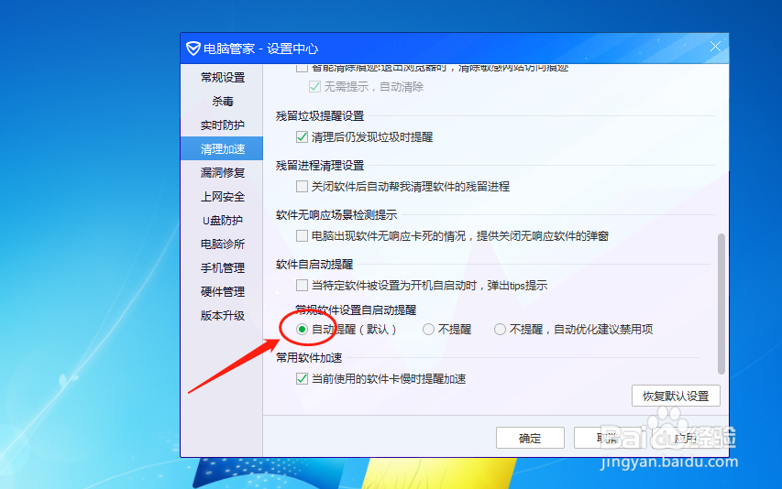The image size is (782, 489).
Task: Enable 当特定软件被设置为开机自启动时 tips checkbox
Action: [302, 286]
